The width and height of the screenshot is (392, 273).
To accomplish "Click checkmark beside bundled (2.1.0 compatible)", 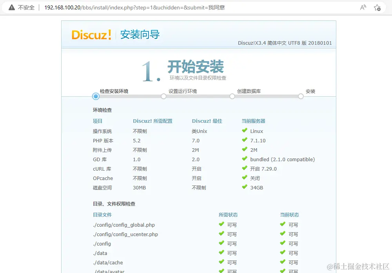I will click(x=245, y=158).
